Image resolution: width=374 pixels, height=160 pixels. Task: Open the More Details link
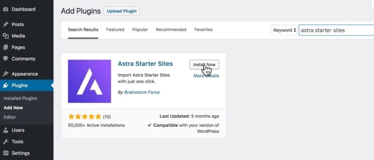tap(206, 76)
